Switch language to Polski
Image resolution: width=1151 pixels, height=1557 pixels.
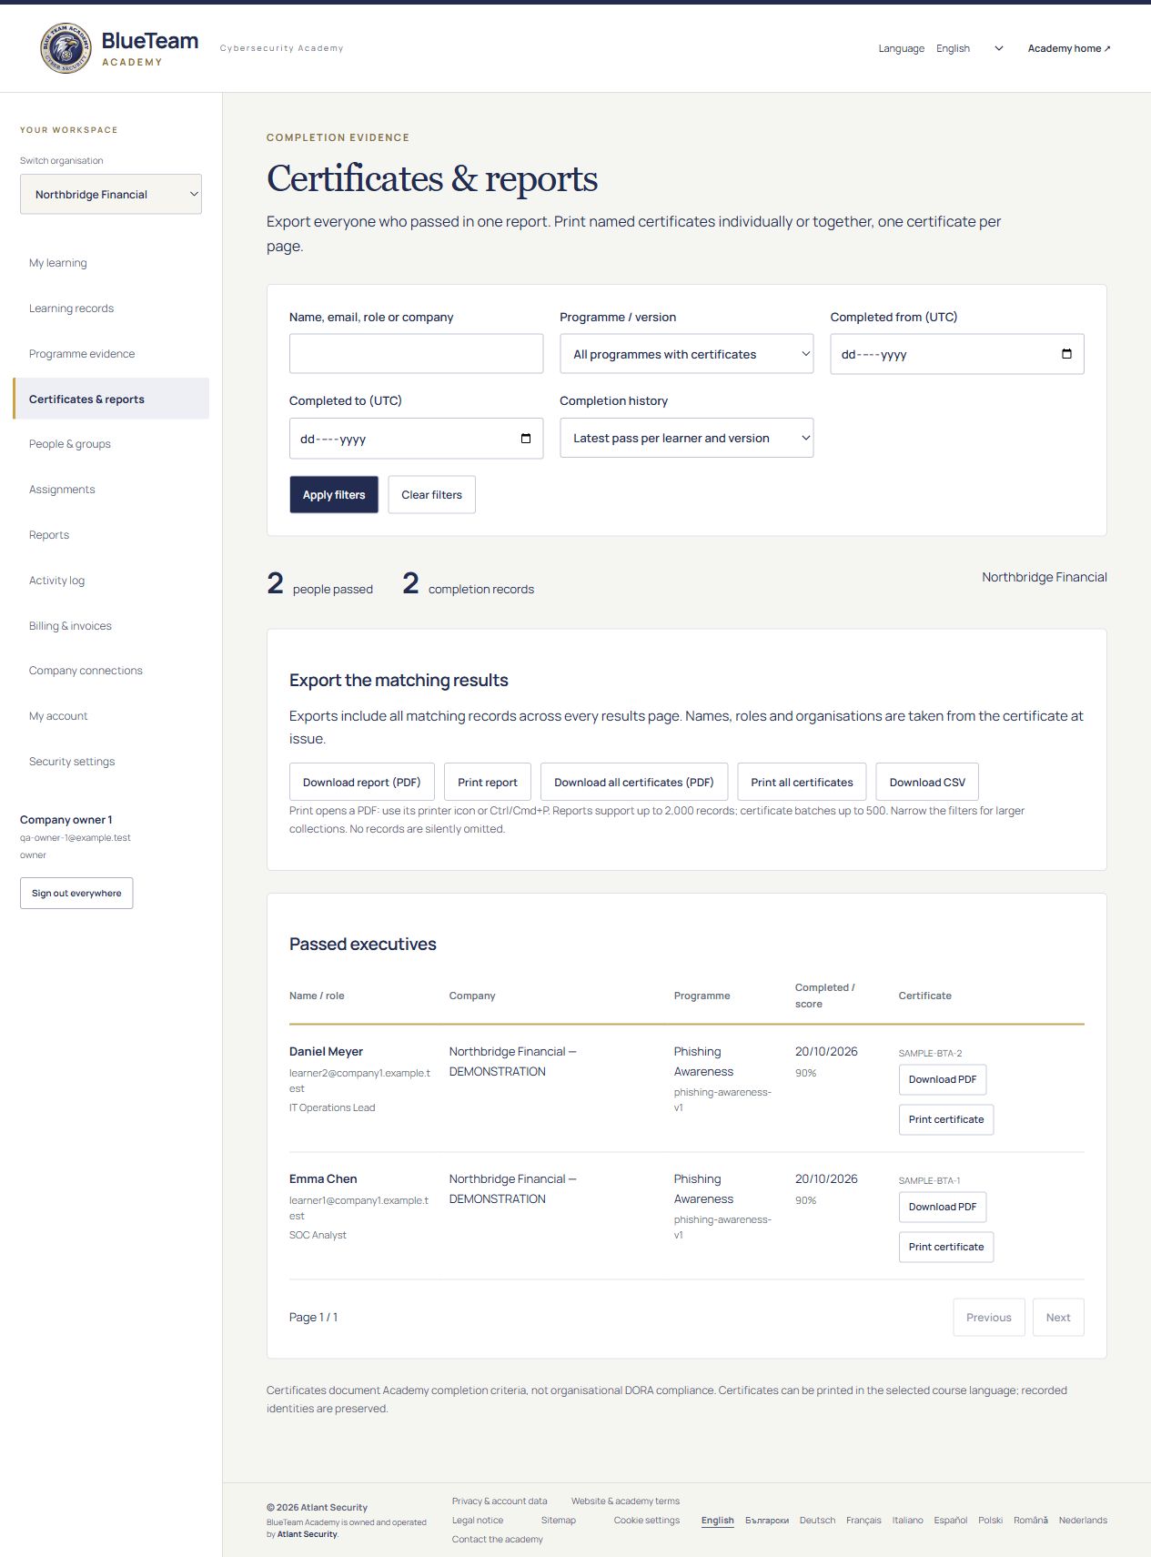coord(990,1520)
